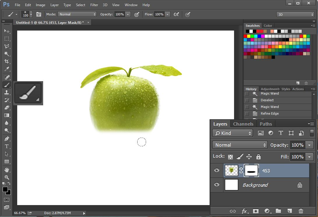Screen dimensions: 318x217
Task: Open the Flow slider arrow
Action: 167,14
